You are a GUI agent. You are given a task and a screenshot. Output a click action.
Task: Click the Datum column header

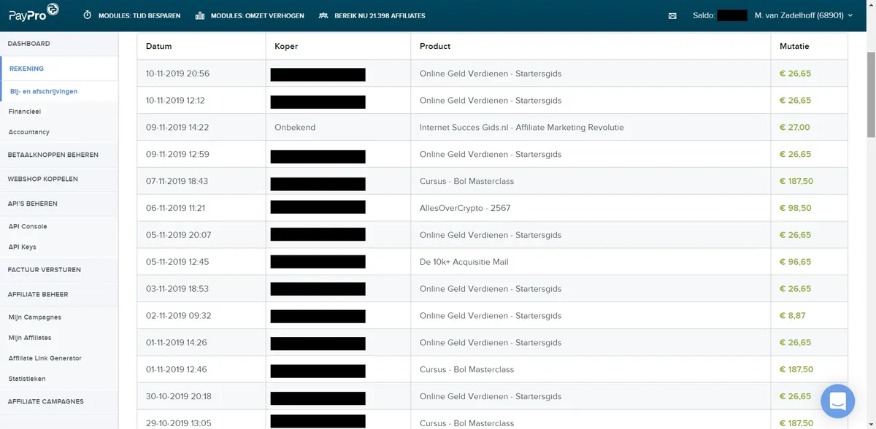click(158, 46)
